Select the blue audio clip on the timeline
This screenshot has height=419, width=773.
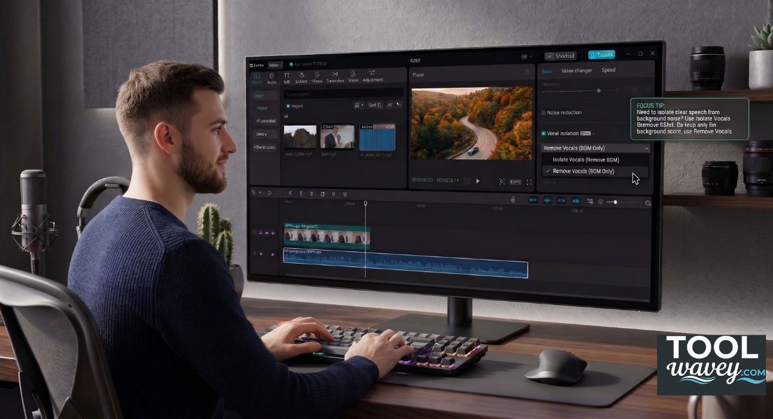click(x=405, y=263)
